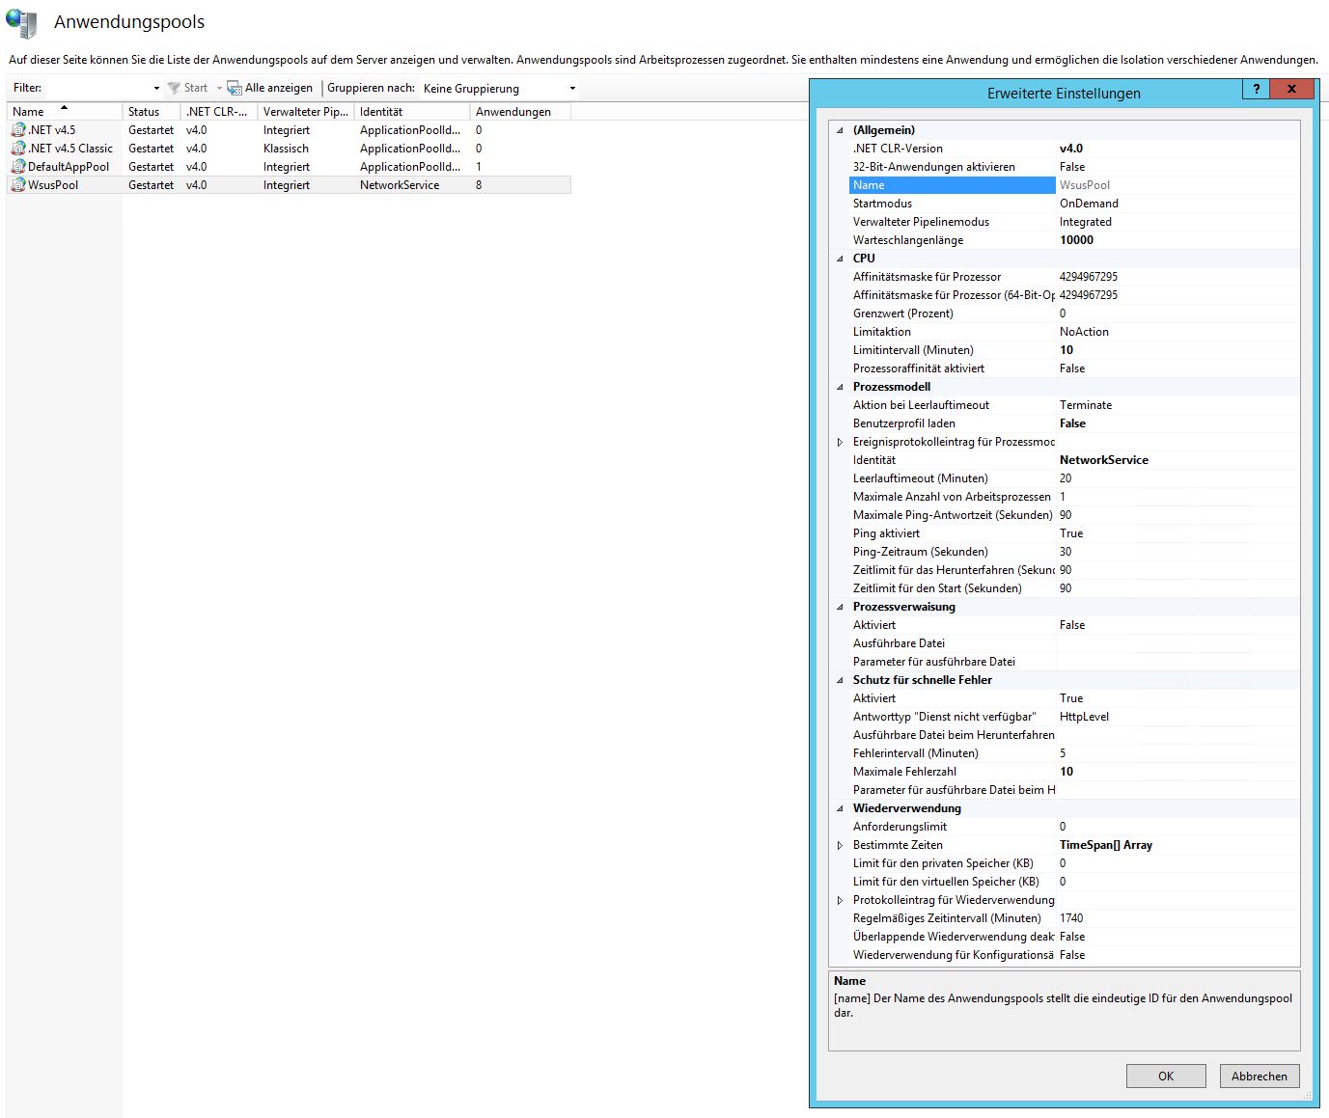This screenshot has width=1329, height=1118.
Task: Click the Start filter funnel icon
Action: 174,88
